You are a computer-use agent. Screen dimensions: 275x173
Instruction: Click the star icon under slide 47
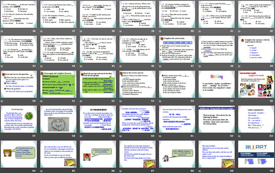(160, 66)
